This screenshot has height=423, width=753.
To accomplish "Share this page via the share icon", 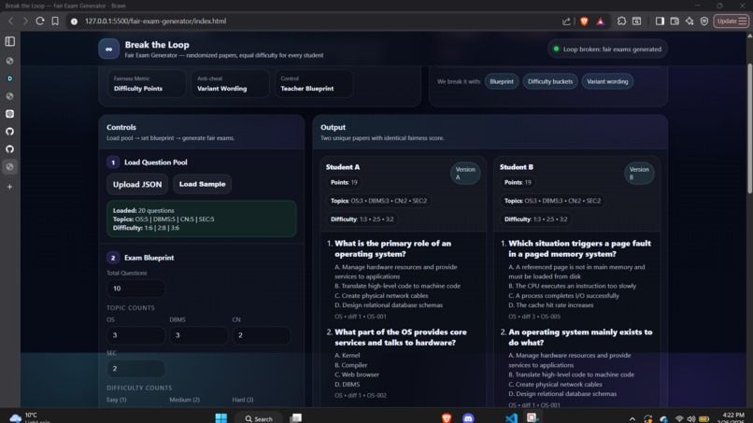I will [566, 21].
